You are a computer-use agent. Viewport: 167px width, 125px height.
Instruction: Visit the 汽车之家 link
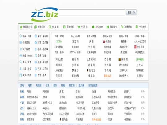pyautogui.click(x=59, y=60)
